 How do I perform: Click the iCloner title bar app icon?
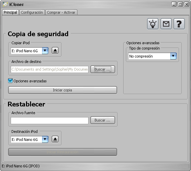tap(5, 4)
